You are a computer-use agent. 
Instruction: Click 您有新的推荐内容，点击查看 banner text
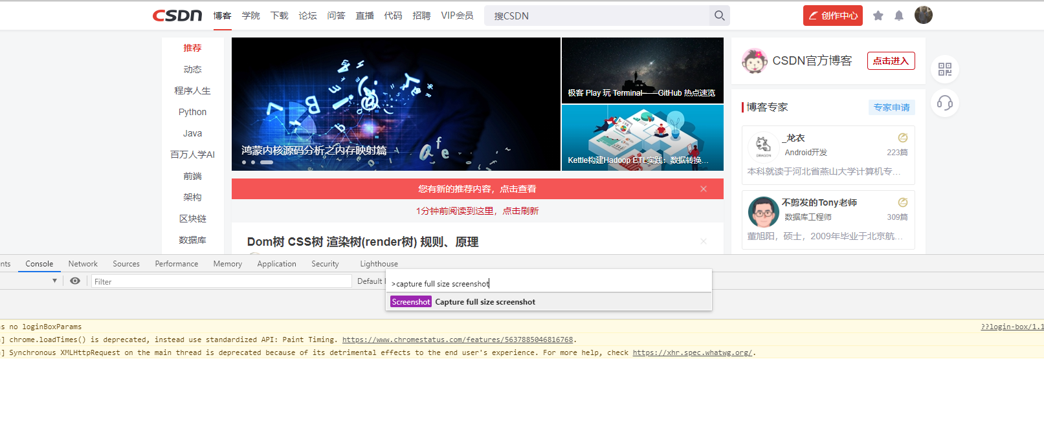point(477,189)
